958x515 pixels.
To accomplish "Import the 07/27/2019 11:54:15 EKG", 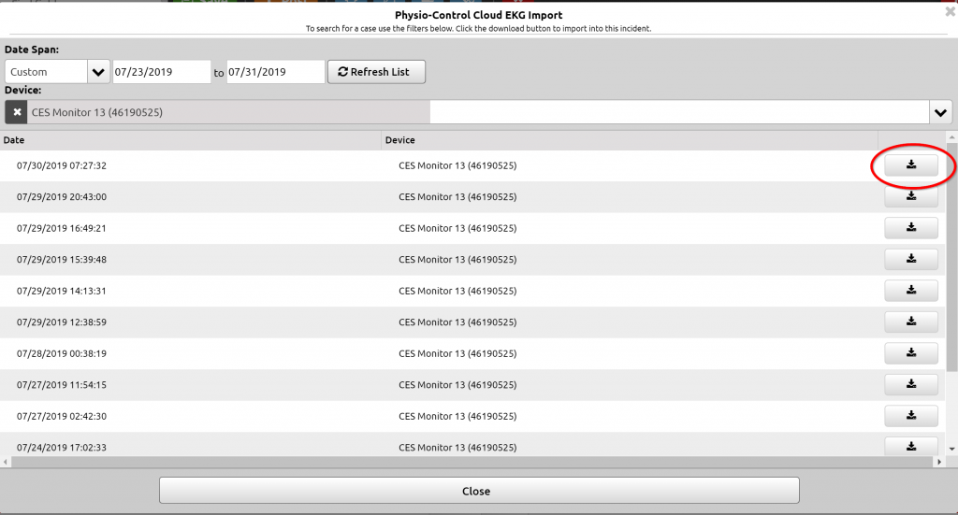I will (x=911, y=384).
